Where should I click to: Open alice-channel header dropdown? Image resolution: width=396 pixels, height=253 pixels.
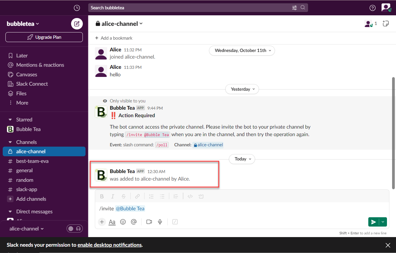(119, 24)
